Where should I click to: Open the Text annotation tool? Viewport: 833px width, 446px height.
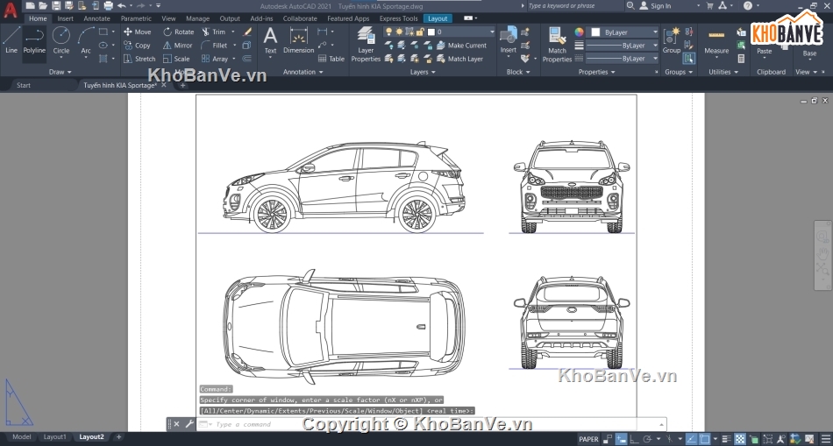point(270,41)
